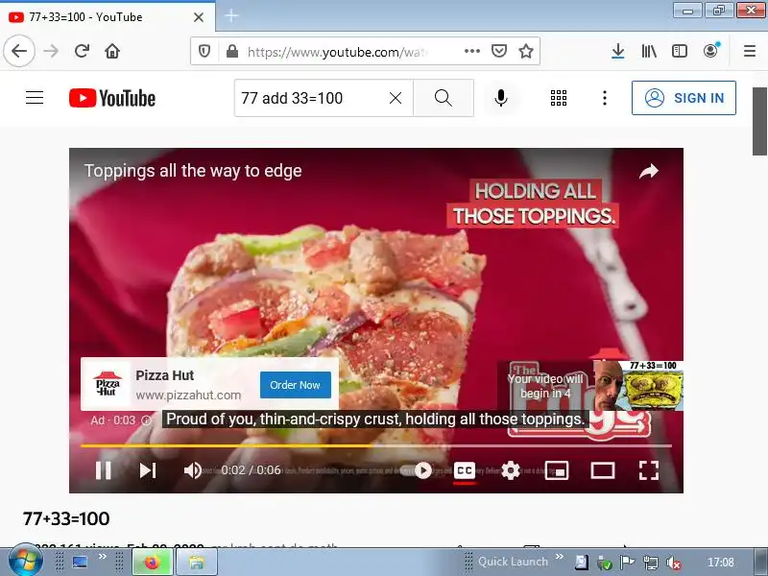Open a new browser tab

(231, 16)
